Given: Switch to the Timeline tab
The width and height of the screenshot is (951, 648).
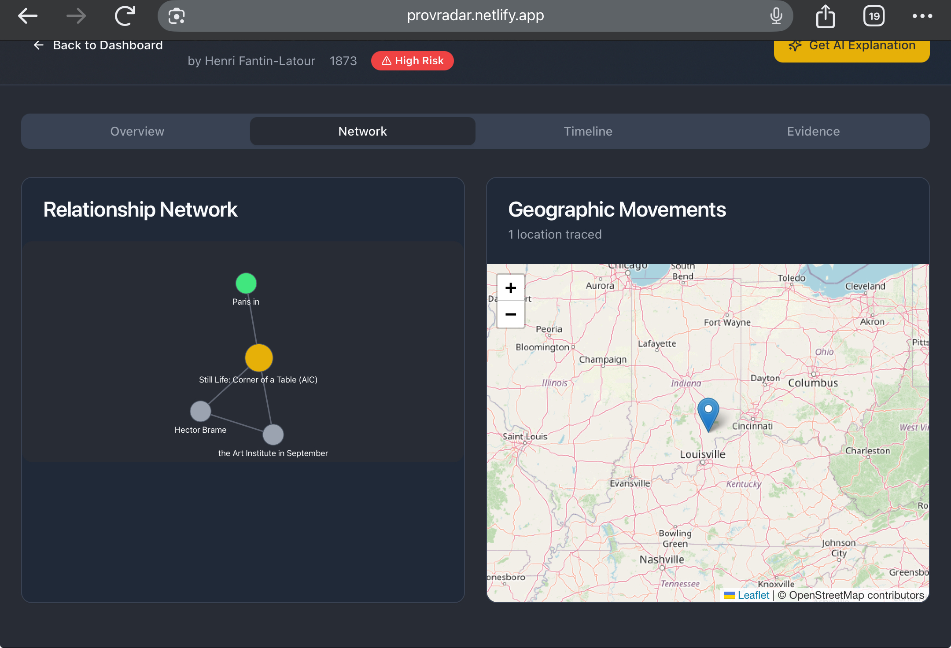Looking at the screenshot, I should click(x=588, y=131).
